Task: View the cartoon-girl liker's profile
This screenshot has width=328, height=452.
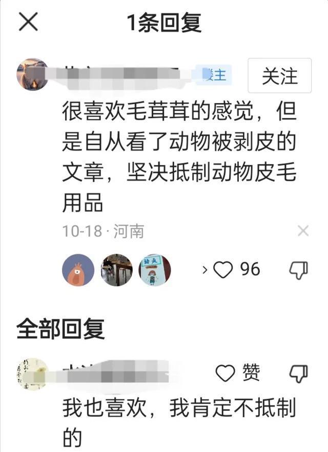Action: pyautogui.click(x=155, y=270)
